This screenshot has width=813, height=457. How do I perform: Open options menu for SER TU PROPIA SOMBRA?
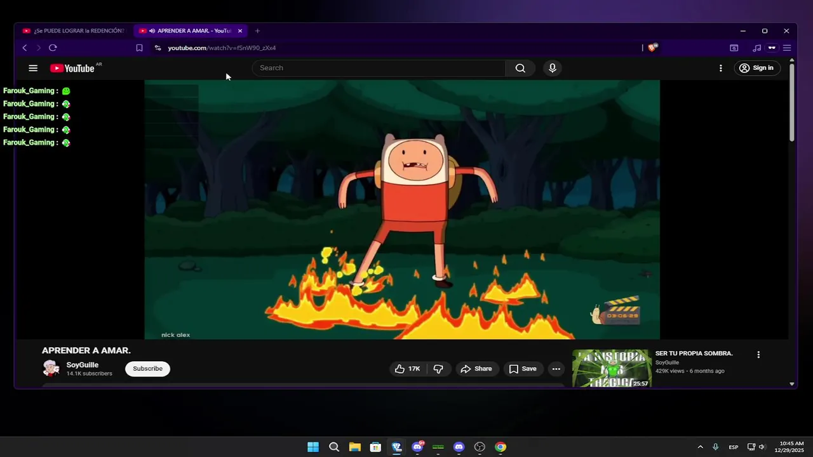click(758, 355)
